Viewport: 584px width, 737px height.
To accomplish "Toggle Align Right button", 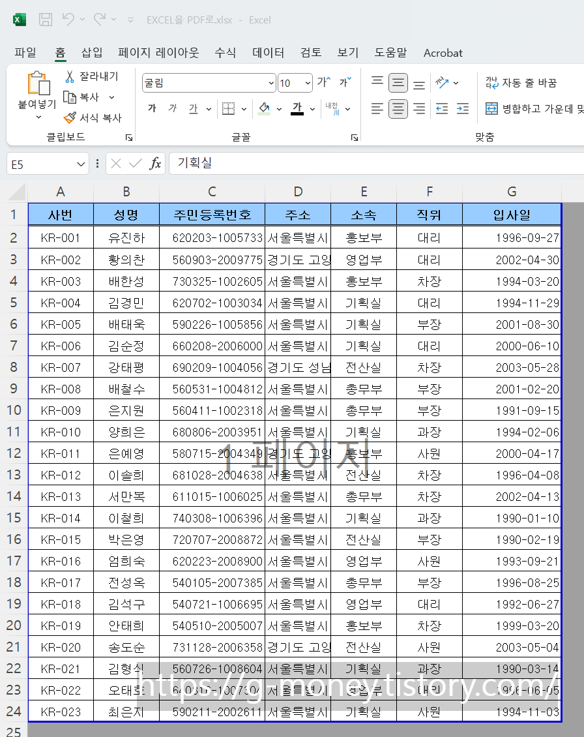I will coord(419,109).
